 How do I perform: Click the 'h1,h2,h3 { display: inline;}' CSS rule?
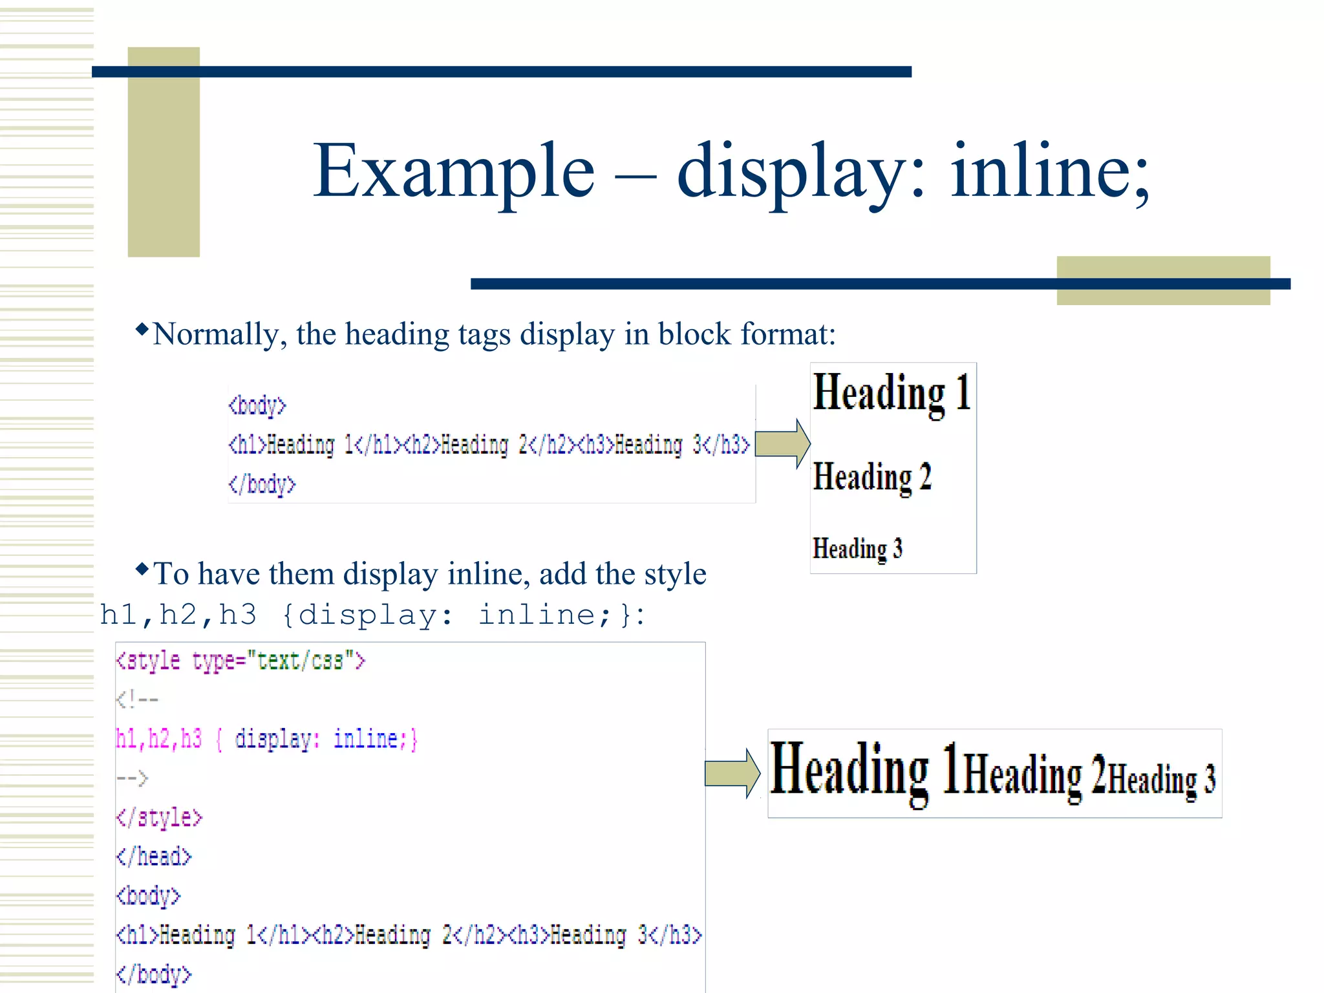tap(266, 740)
